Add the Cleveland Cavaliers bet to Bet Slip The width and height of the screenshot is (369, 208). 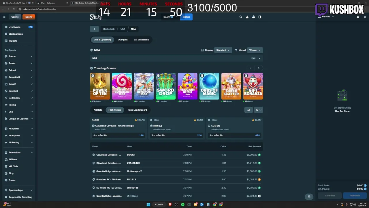tap(118, 135)
